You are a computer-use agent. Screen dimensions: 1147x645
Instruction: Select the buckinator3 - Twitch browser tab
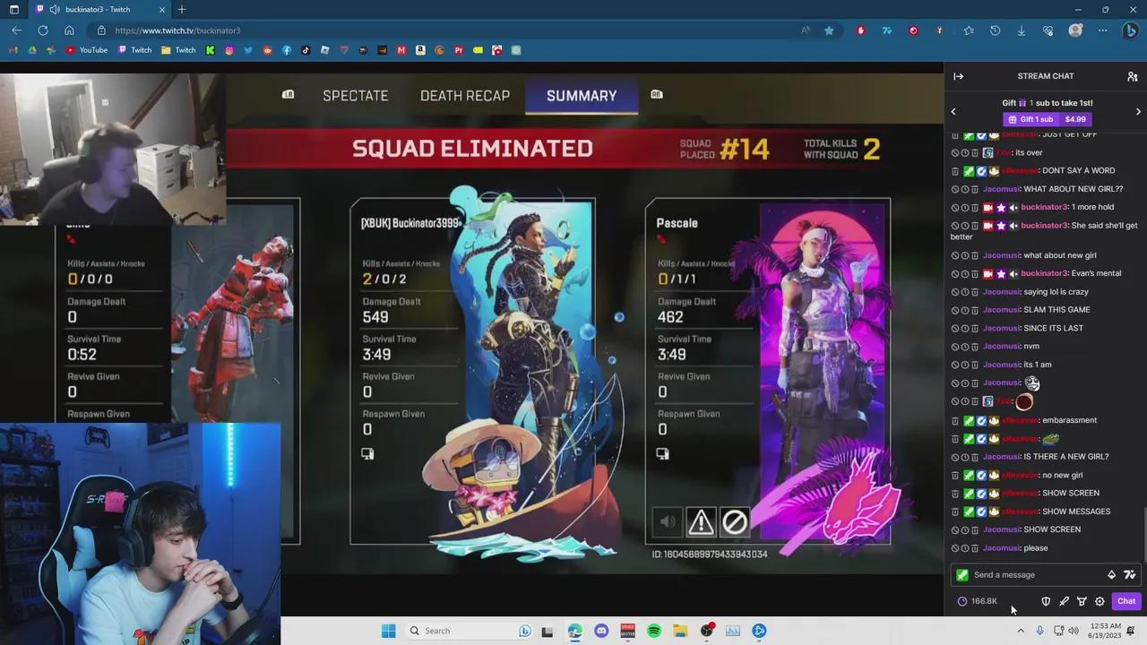pyautogui.click(x=99, y=9)
